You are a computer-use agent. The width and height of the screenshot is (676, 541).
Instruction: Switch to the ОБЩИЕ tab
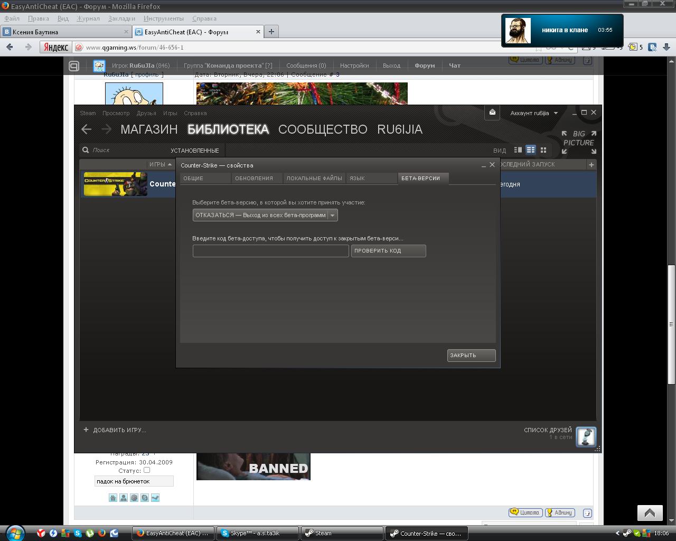tap(205, 179)
